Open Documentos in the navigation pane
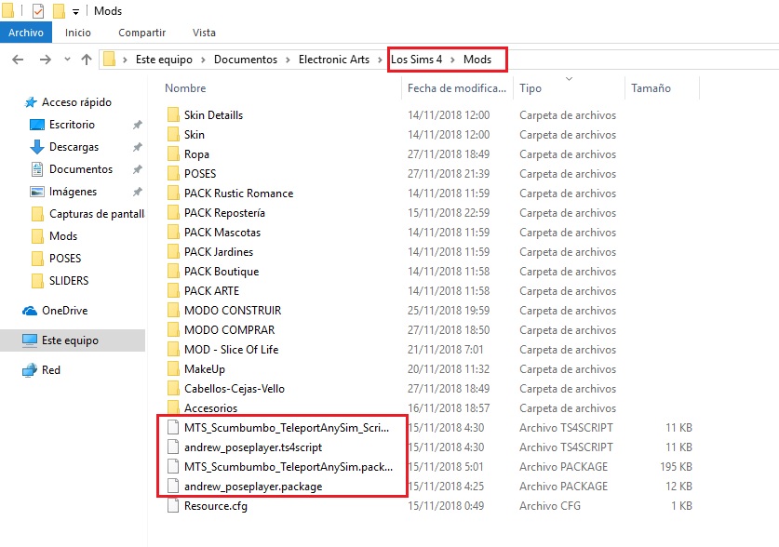Screen dimensions: 779x547 (x=80, y=169)
